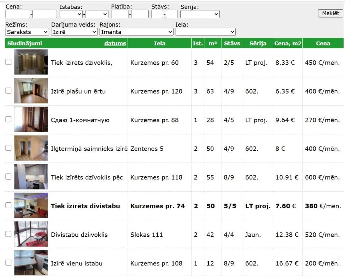Open listing 'Izīrē vienu istabu'

point(77,263)
